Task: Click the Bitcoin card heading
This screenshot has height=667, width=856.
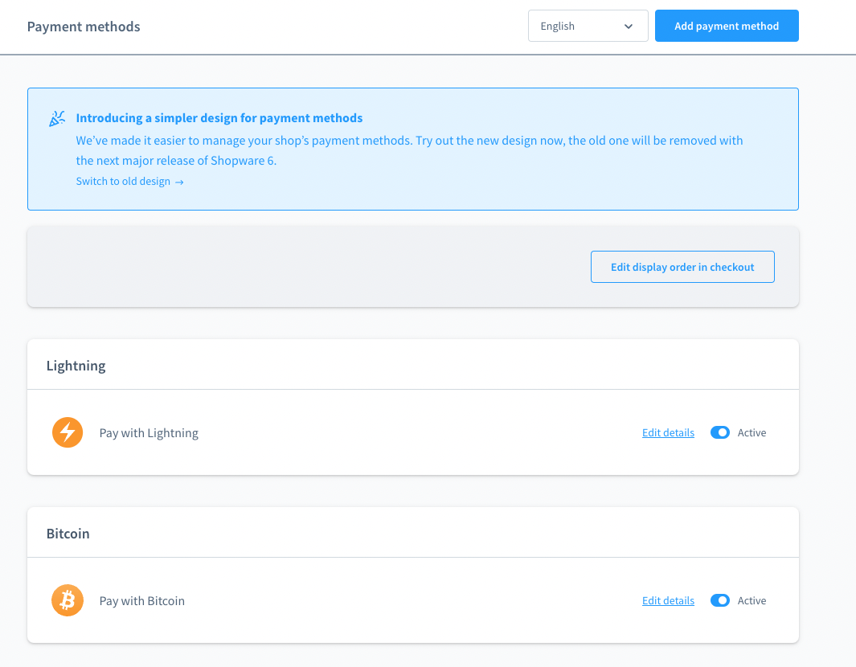Action: click(68, 534)
